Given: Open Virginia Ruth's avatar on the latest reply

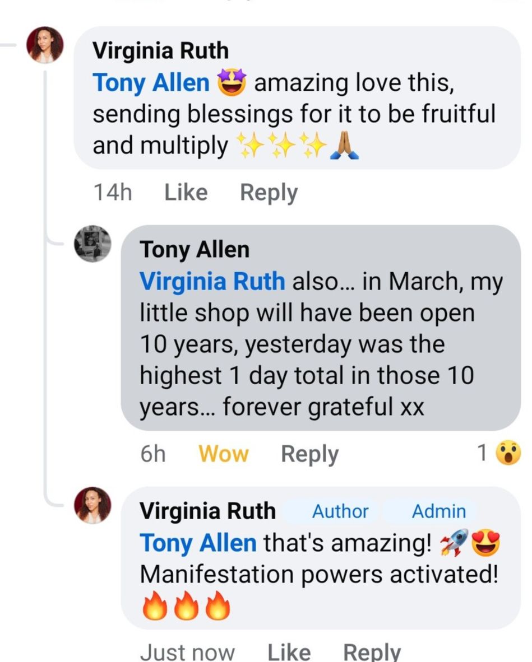Looking at the screenshot, I should point(92,505).
